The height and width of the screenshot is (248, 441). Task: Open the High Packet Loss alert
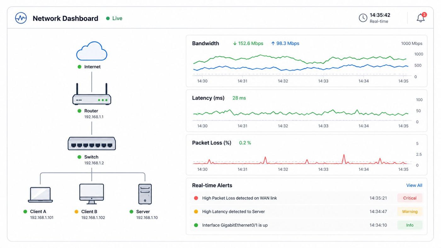[x=307, y=198]
